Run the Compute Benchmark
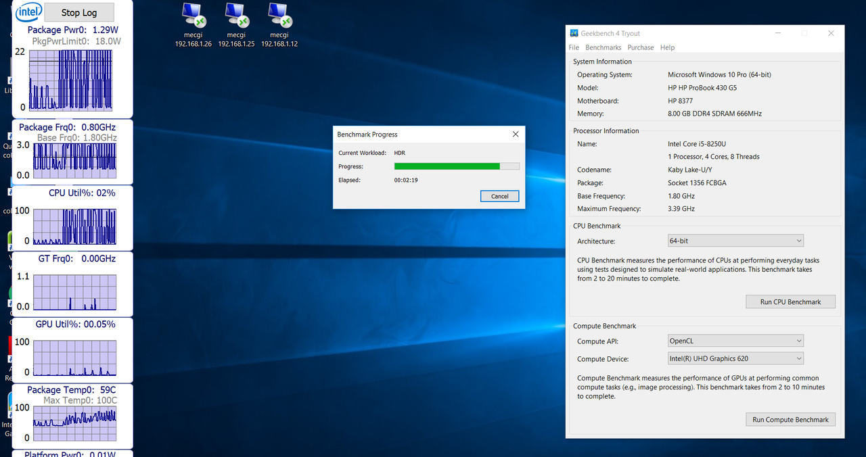This screenshot has width=866, height=457. (790, 419)
